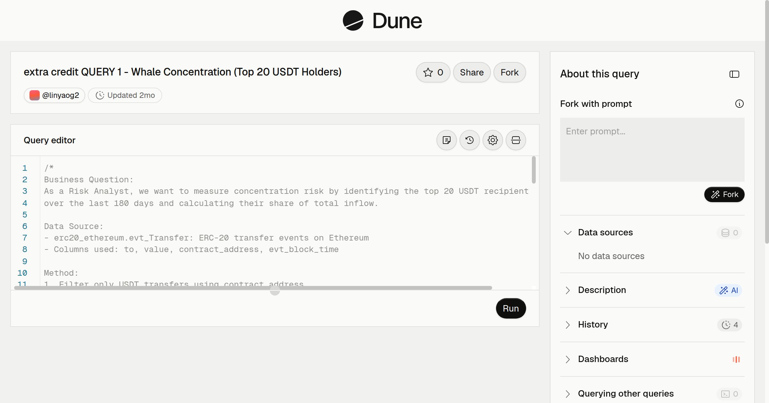Click line with 'erc20_ethereum.evt_Transfer'
This screenshot has width=769, height=403.
coord(206,238)
